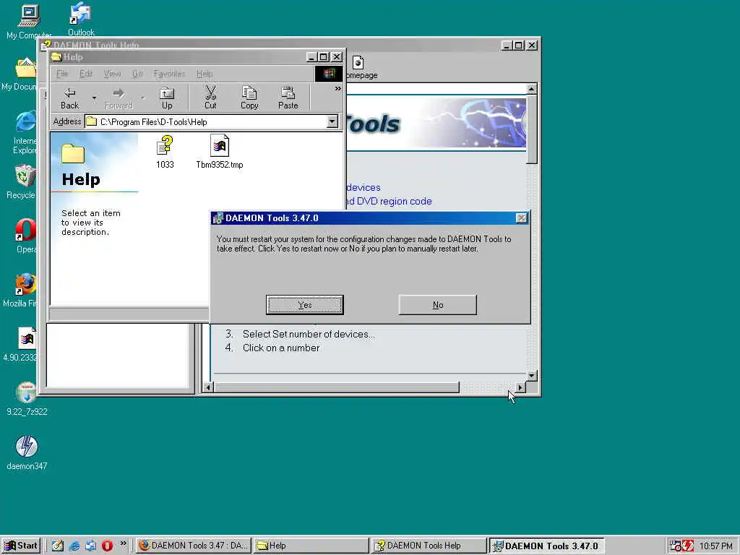
Task: Open the Help menu in Help folder window
Action: click(x=205, y=74)
